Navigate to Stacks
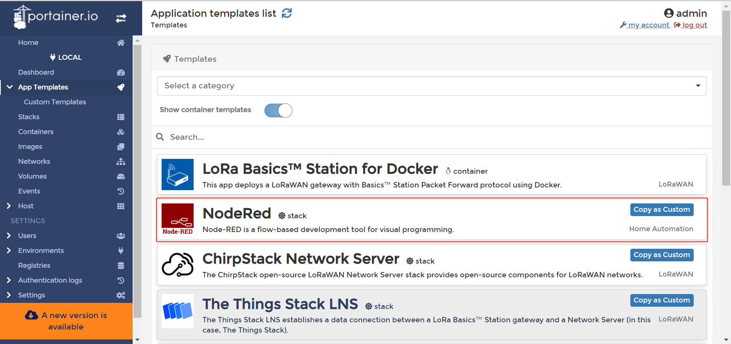Viewport: 731px width, 344px height. tap(29, 117)
